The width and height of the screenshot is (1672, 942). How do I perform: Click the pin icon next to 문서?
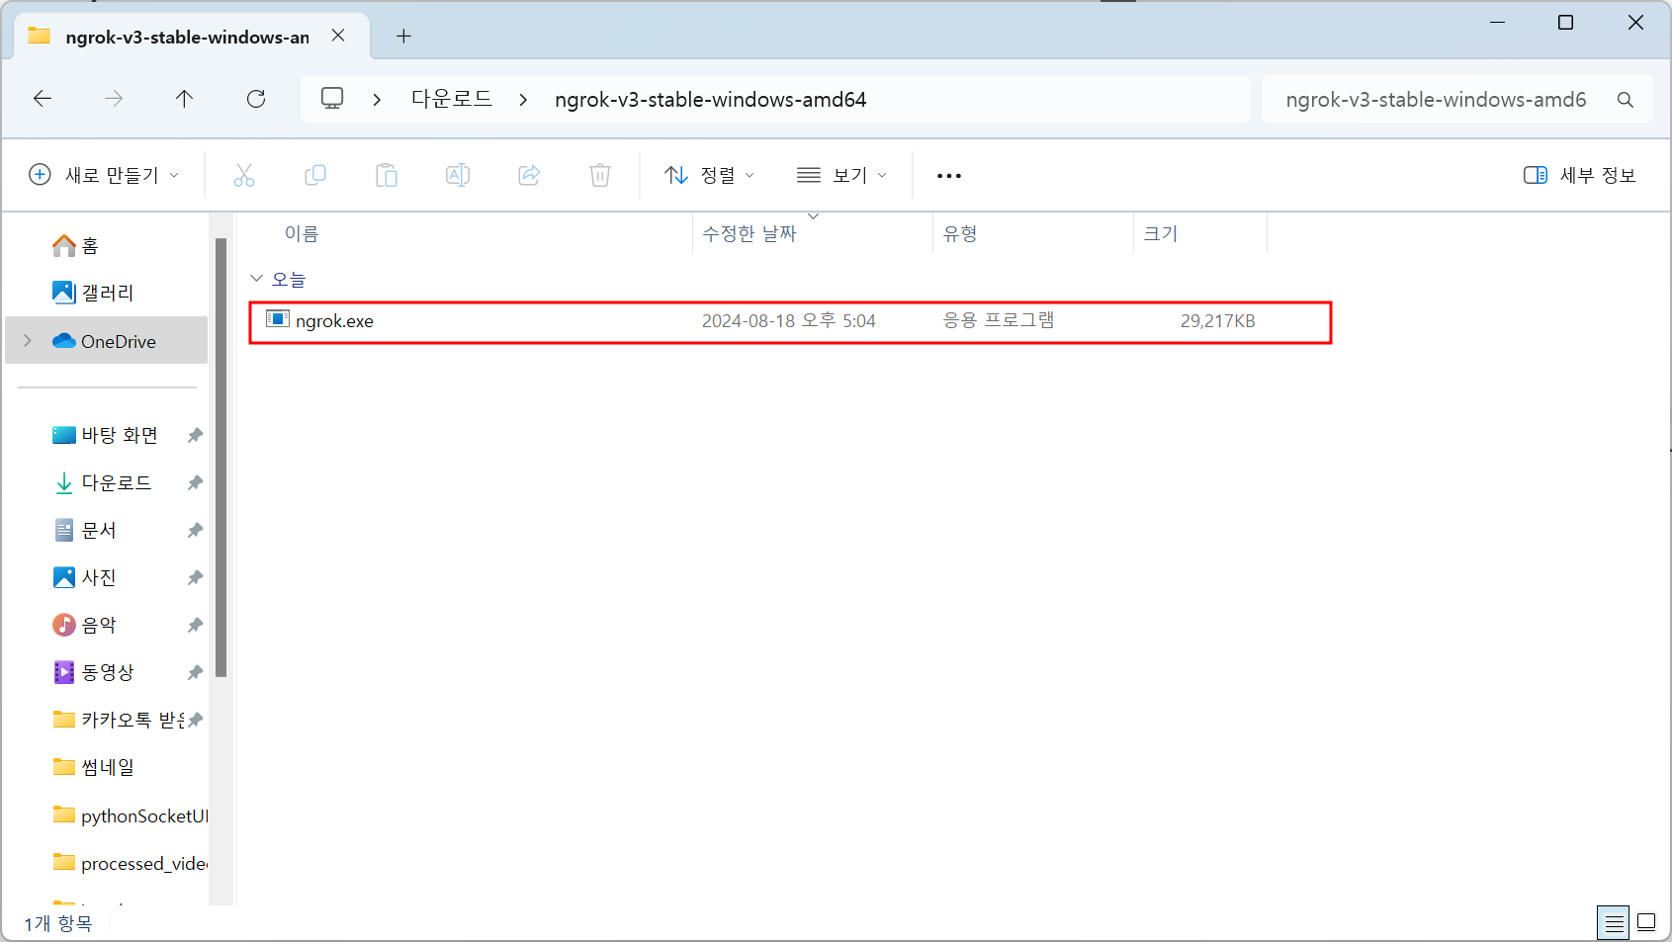tap(195, 530)
